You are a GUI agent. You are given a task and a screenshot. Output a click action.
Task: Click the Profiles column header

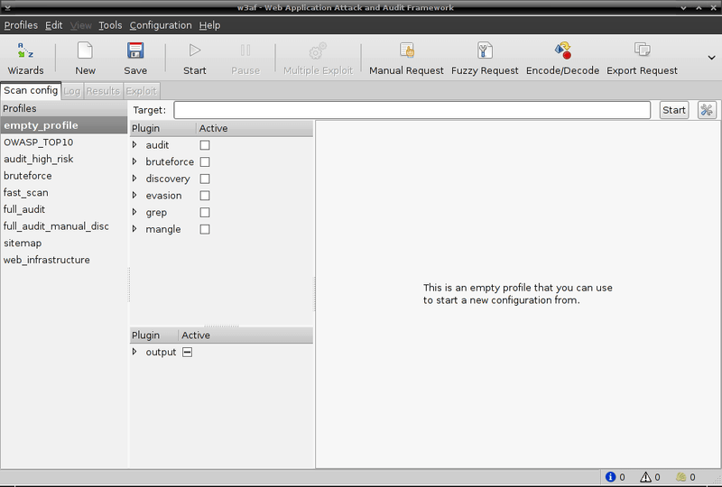click(63, 108)
